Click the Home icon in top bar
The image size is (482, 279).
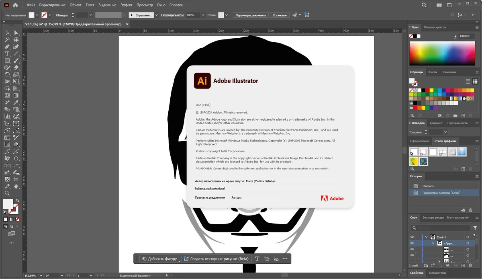[x=15, y=5]
